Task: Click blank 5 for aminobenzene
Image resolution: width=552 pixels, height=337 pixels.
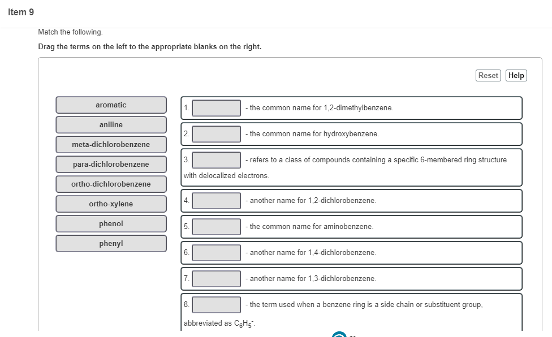Action: point(217,227)
